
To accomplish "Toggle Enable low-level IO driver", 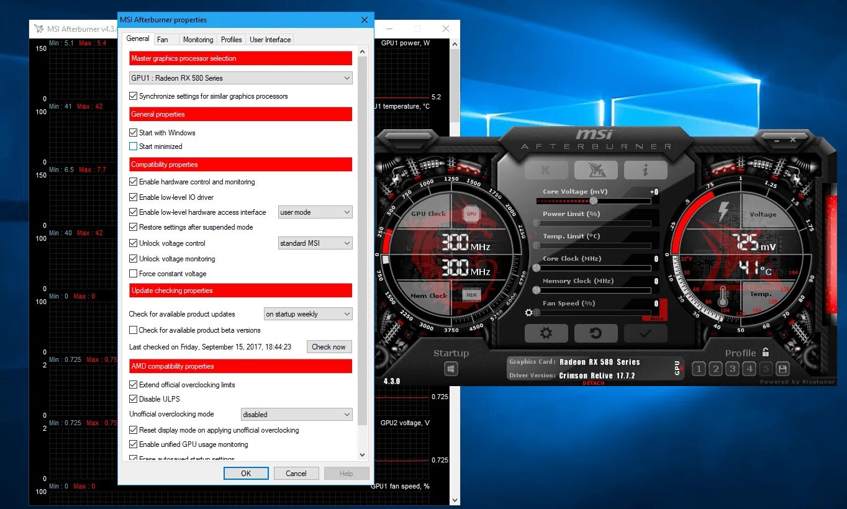I will tap(133, 197).
